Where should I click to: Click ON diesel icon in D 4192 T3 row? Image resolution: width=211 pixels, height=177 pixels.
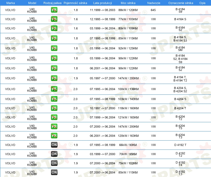click(x=54, y=172)
